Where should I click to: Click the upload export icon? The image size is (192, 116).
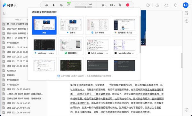tap(157, 5)
